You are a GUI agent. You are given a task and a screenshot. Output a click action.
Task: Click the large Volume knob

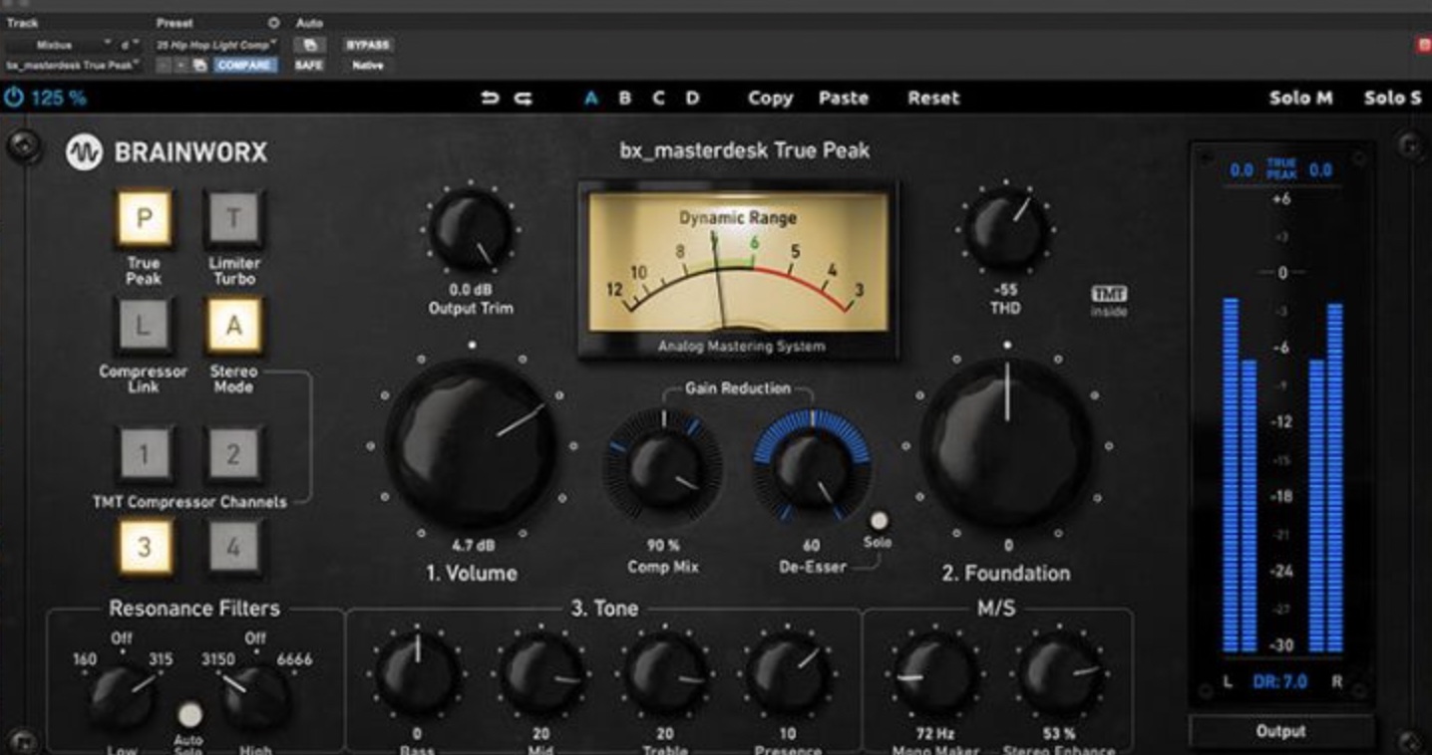471,444
